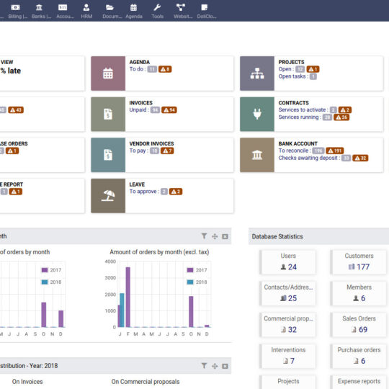Open Projects 'Open' link
The height and width of the screenshot is (389, 389).
pyautogui.click(x=286, y=69)
